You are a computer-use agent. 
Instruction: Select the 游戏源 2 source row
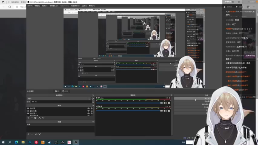(x=60, y=113)
